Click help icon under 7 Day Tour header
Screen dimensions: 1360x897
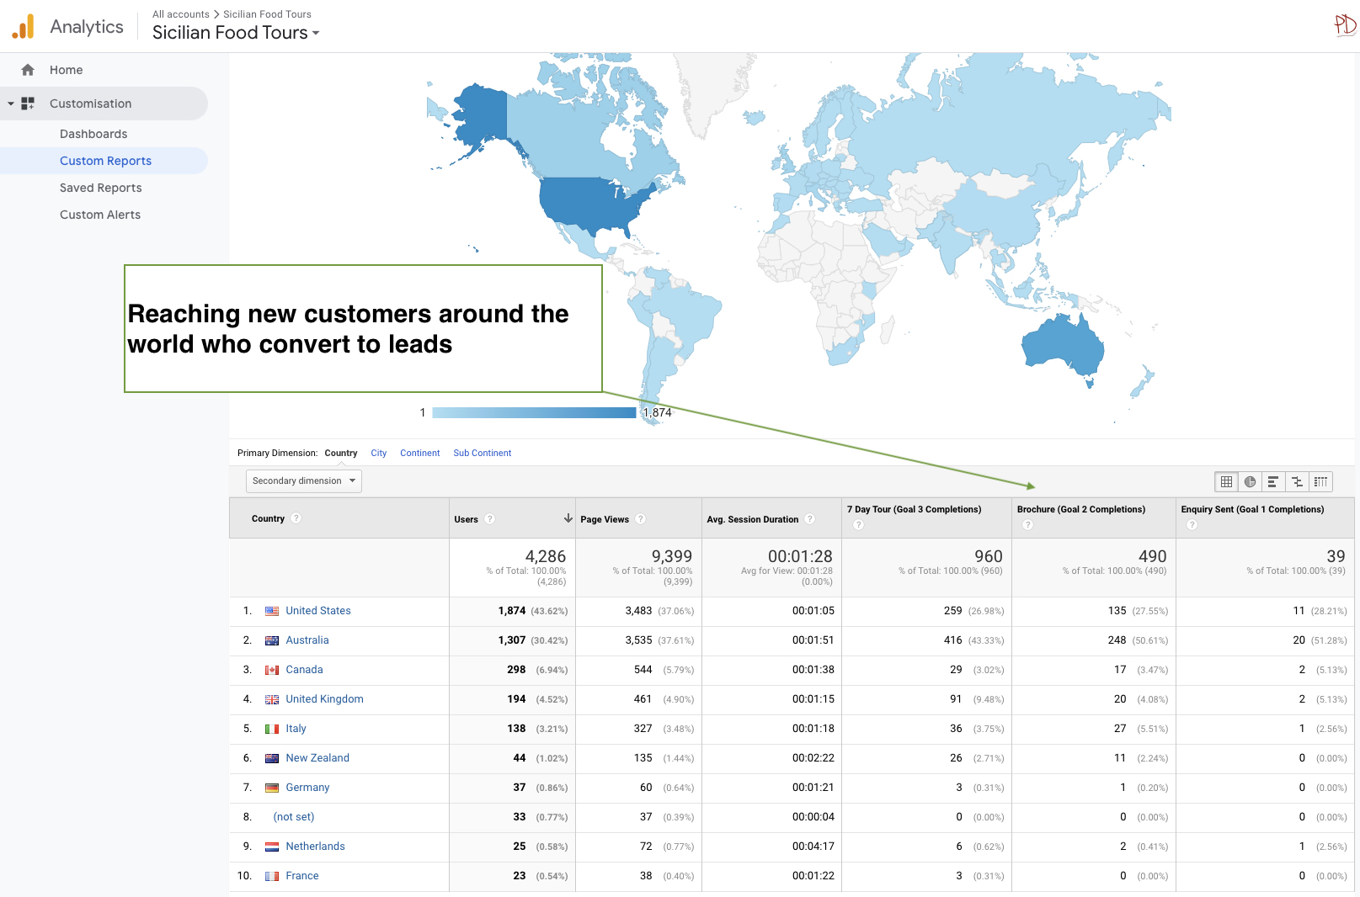pos(859,525)
